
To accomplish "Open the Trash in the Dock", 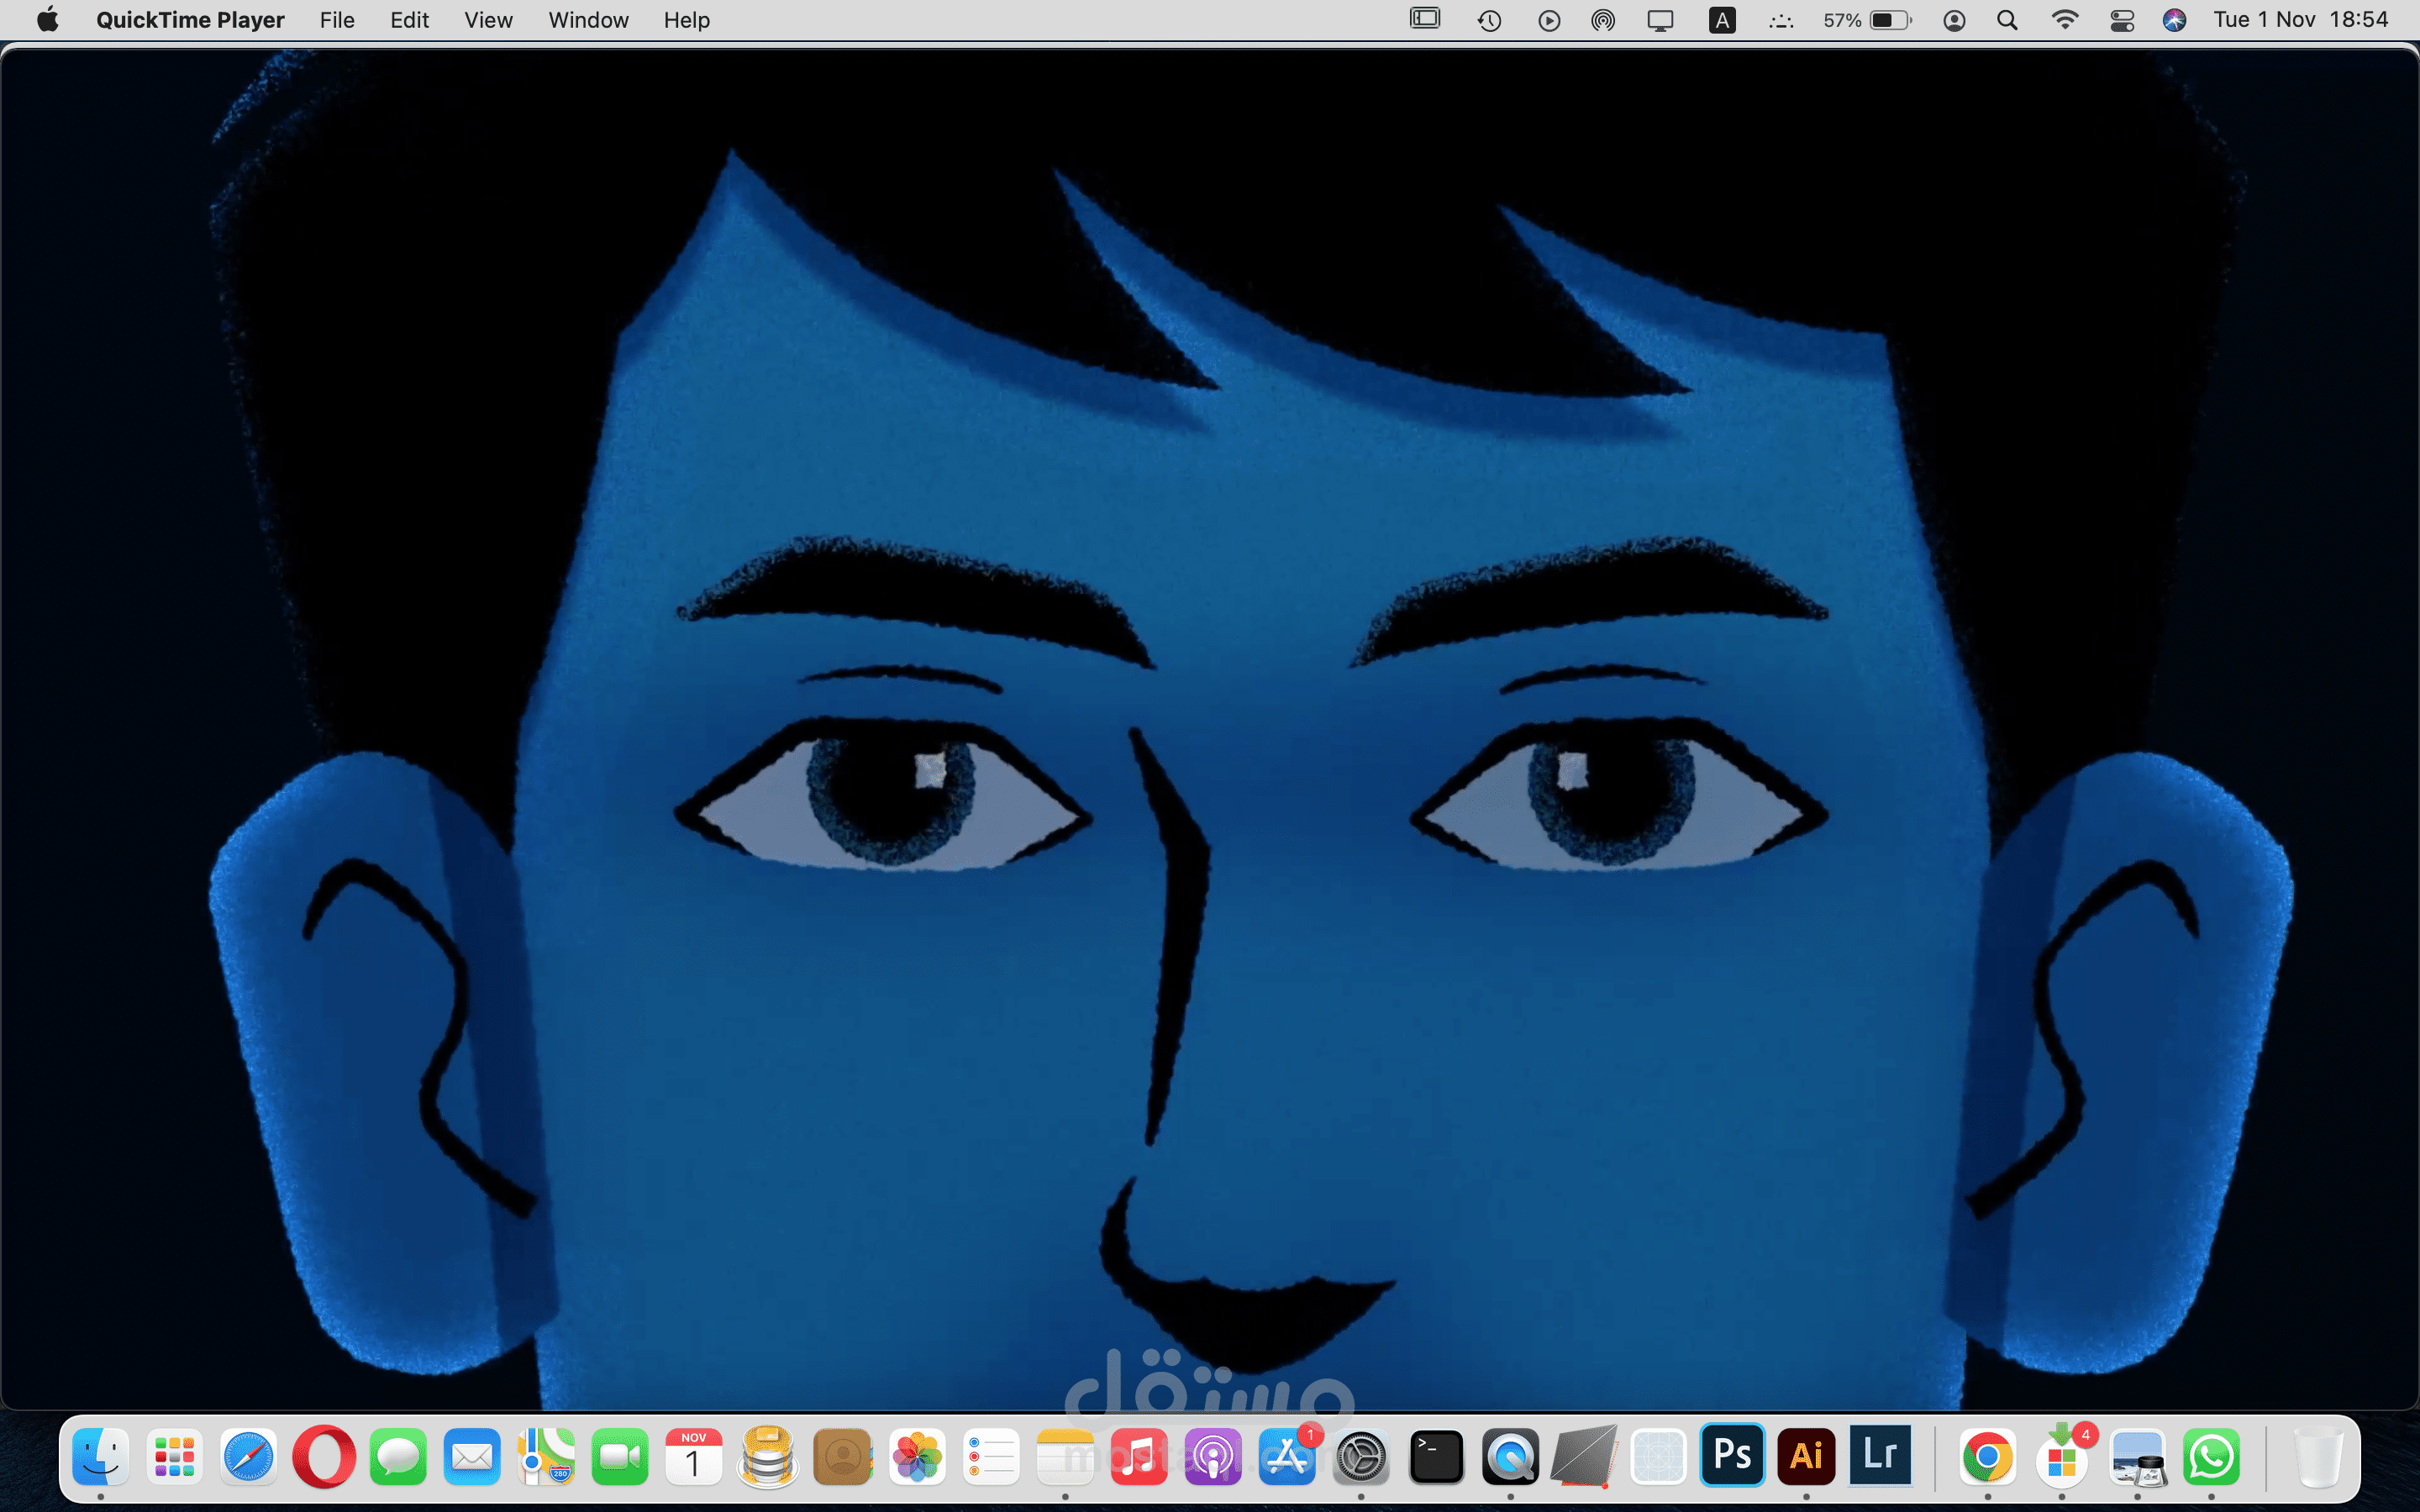I will point(2318,1456).
